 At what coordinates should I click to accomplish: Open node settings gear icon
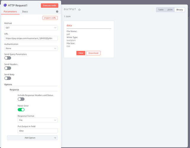point(57,12)
